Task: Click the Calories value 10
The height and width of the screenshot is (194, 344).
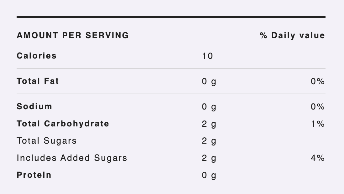Action: [207, 56]
